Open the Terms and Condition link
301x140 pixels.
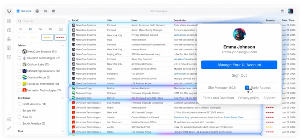(218, 98)
